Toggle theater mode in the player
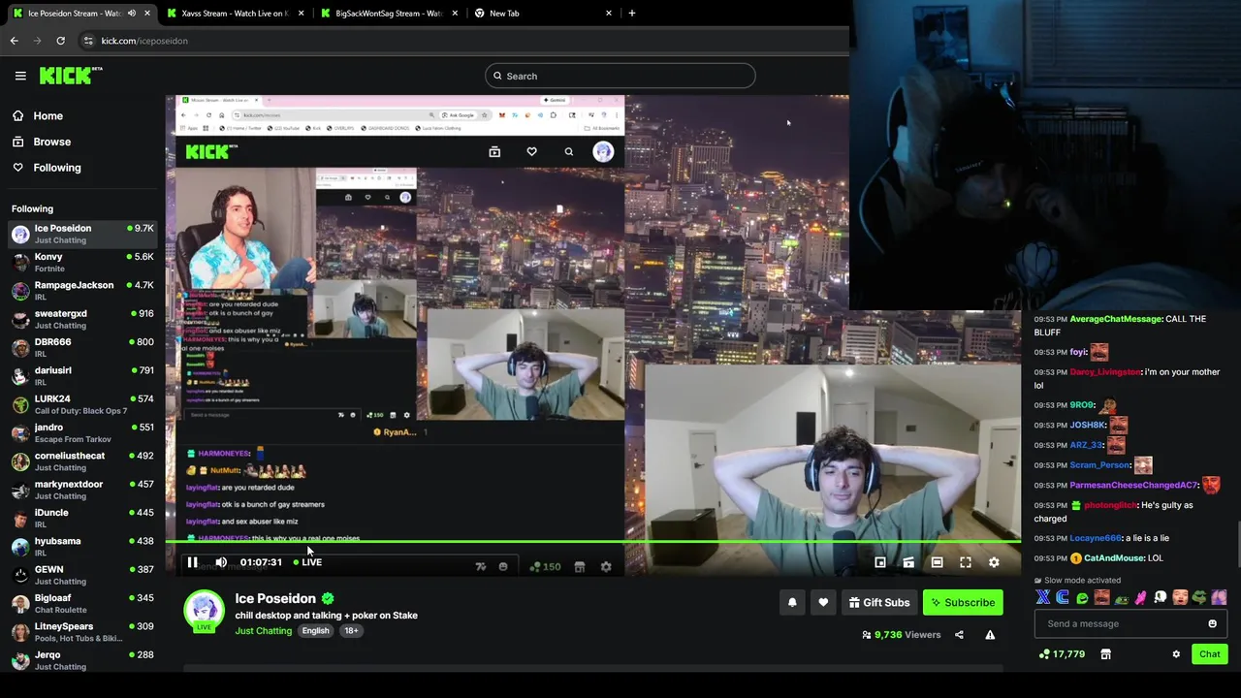The height and width of the screenshot is (698, 1241). click(937, 562)
